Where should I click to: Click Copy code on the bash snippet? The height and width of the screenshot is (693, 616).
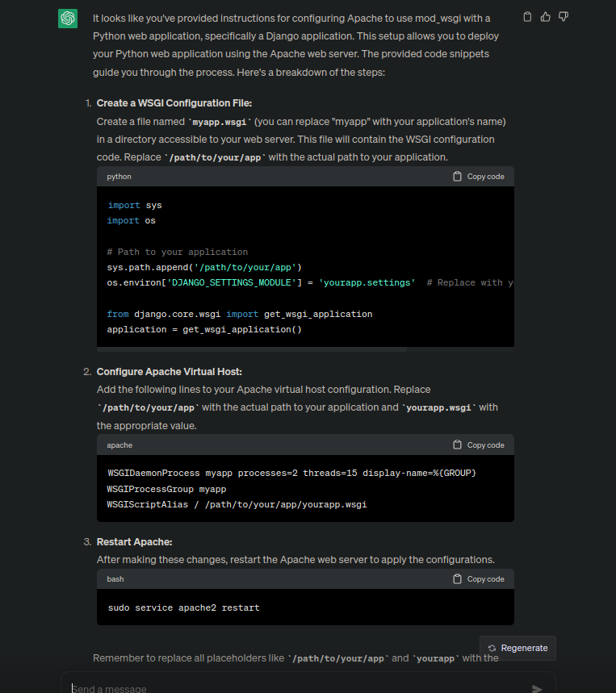pyautogui.click(x=484, y=578)
